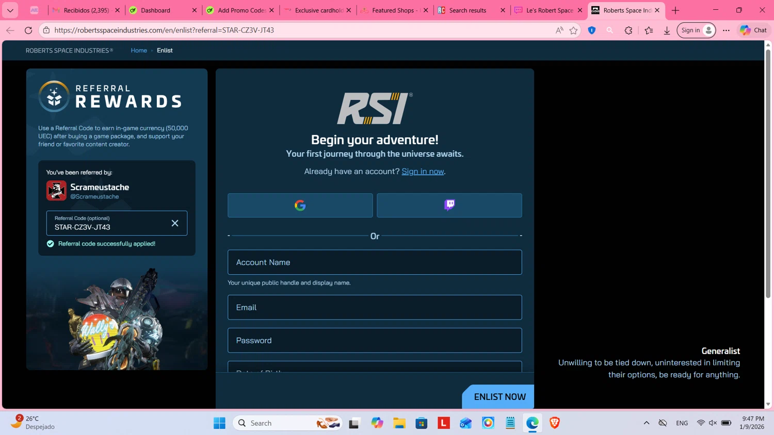The height and width of the screenshot is (435, 774).
Task: View site information padlock icon
Action: [46, 30]
